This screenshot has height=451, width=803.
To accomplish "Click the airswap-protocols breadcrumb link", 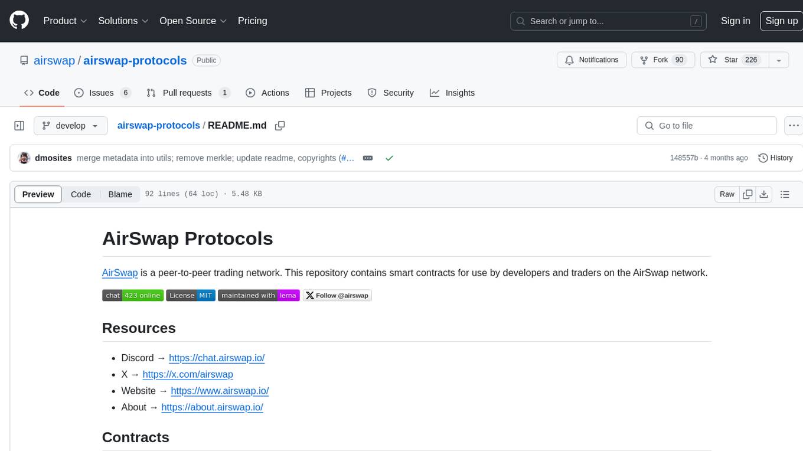I will pos(159,126).
